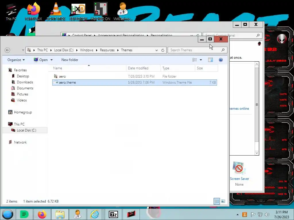This screenshot has width=294, height=220.
Task: Expand the change view options dropdown arrow
Action: tap(201, 60)
